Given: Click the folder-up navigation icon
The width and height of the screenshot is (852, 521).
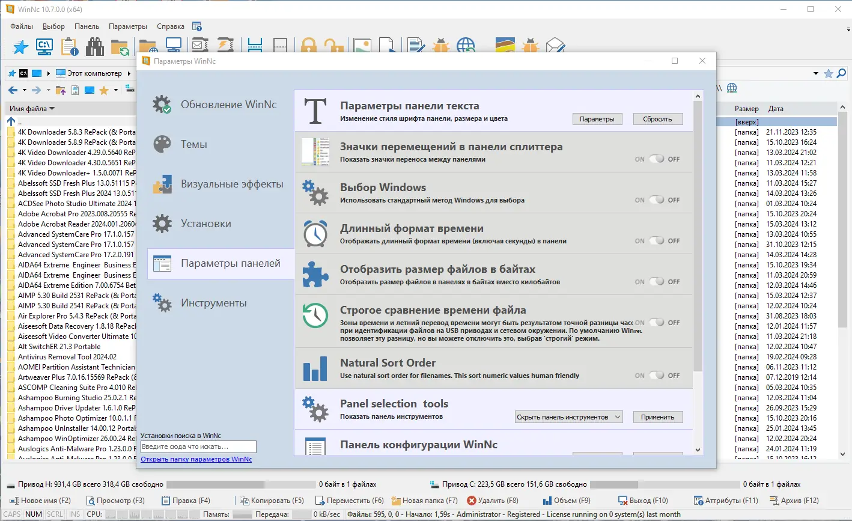Looking at the screenshot, I should click(61, 90).
